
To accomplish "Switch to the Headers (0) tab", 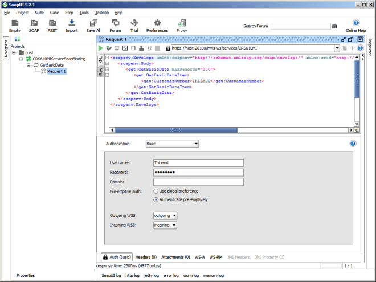I will 146,257.
